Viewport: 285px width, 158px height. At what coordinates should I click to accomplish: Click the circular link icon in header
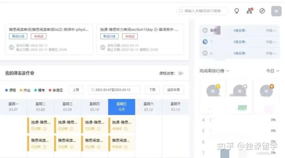point(262,11)
